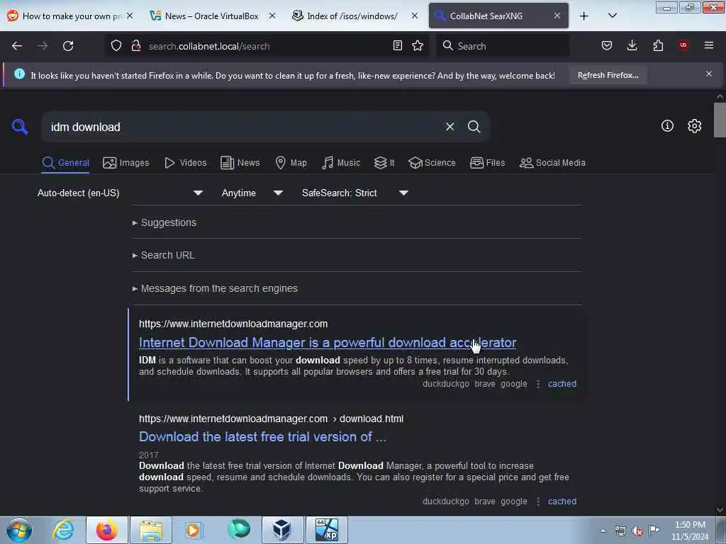Screen dimensions: 726x544
Task: Open the tracking protection shield icon
Action: click(116, 45)
